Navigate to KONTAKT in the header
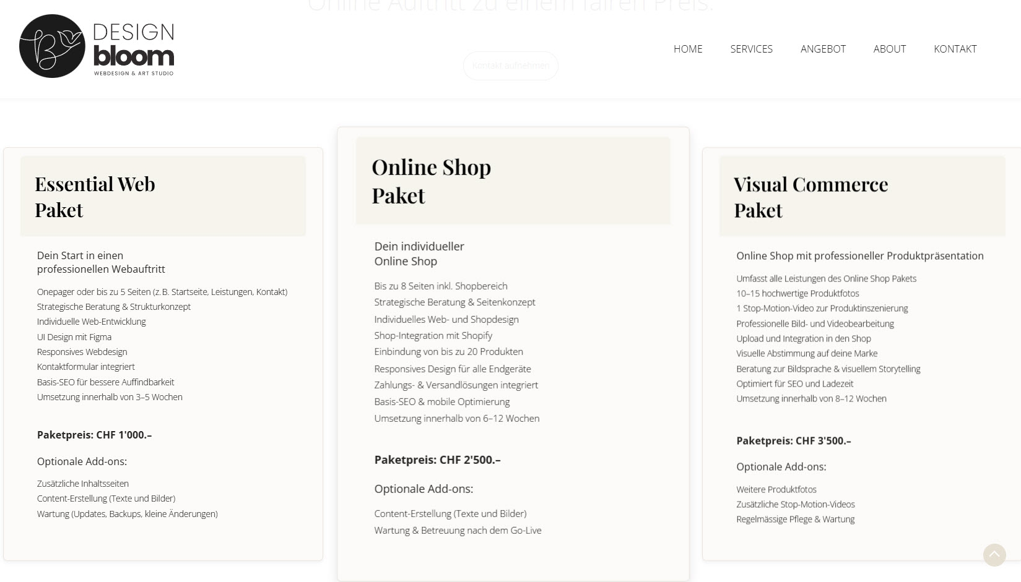 click(x=955, y=49)
